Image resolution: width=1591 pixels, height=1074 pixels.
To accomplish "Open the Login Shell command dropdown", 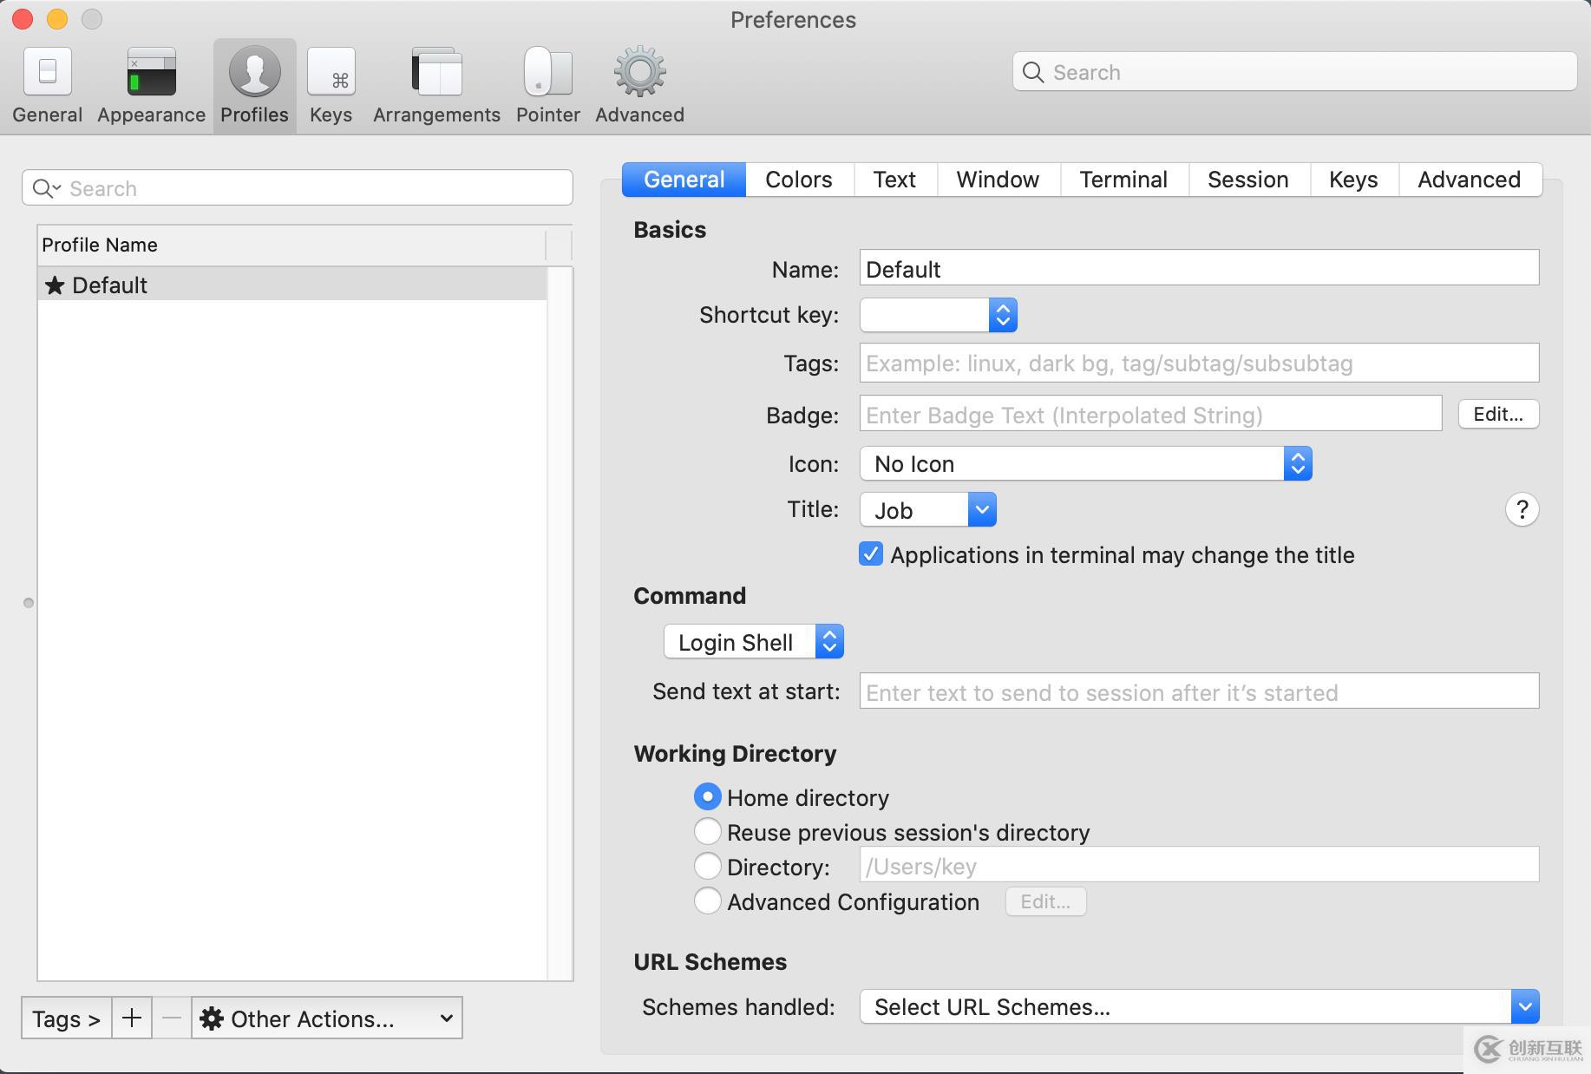I will pyautogui.click(x=752, y=642).
